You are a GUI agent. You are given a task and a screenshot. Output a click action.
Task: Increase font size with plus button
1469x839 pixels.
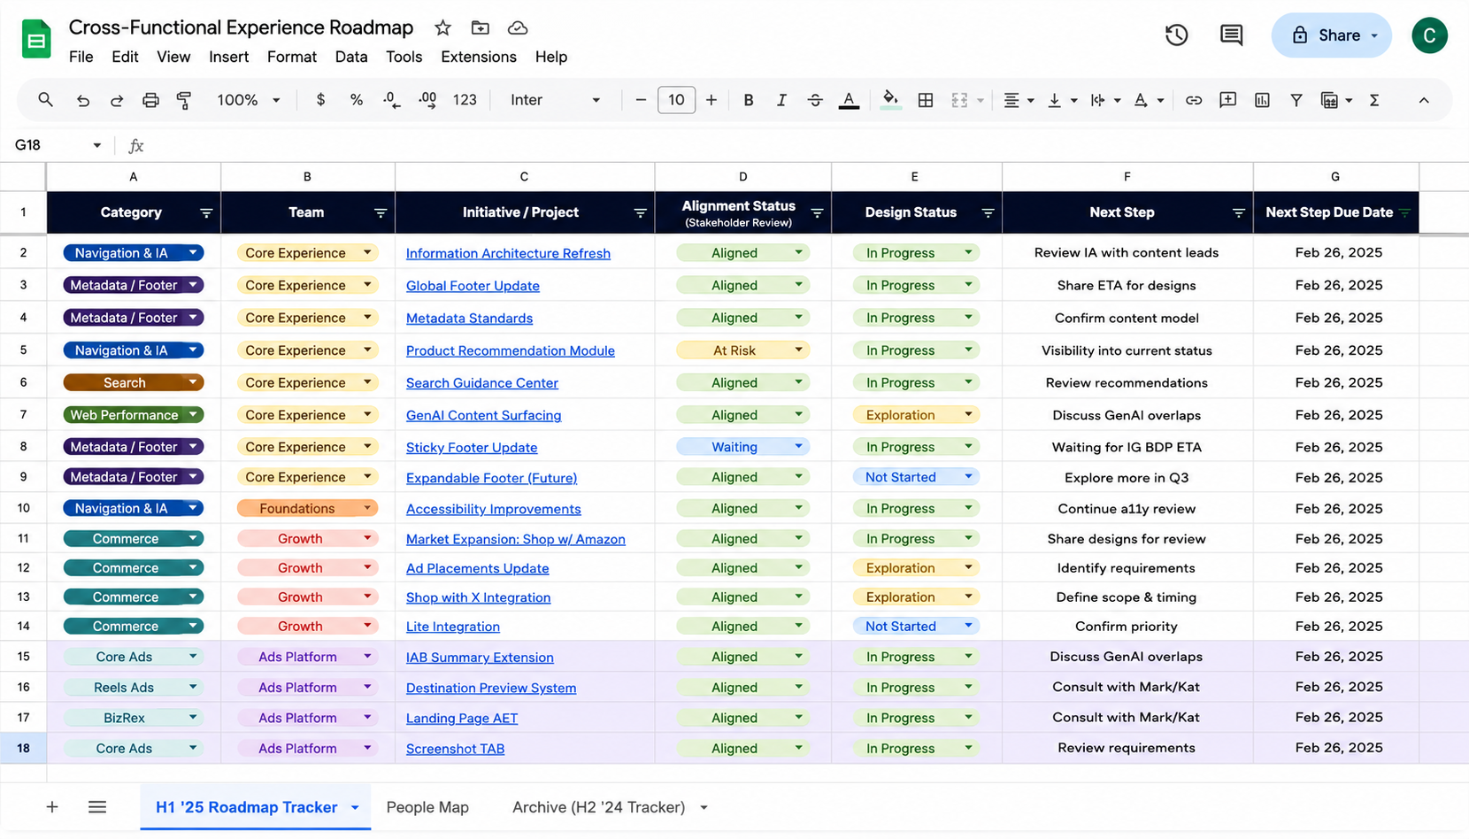tap(711, 100)
